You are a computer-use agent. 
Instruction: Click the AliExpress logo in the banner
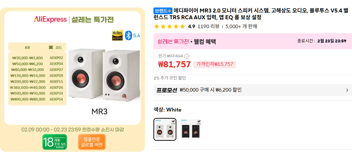(x=50, y=19)
